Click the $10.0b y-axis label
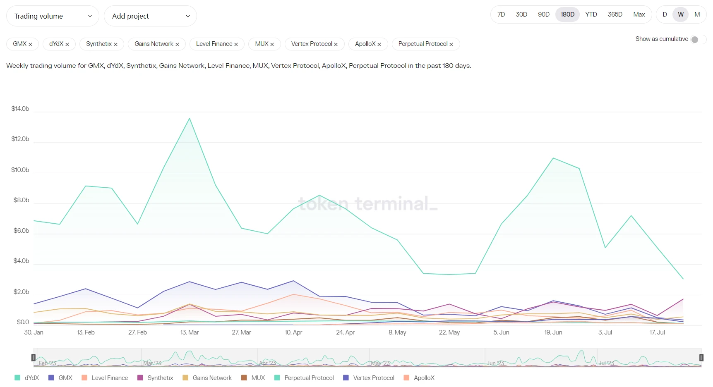The height and width of the screenshot is (387, 713). (20, 170)
